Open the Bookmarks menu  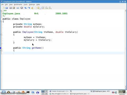point(18,4)
